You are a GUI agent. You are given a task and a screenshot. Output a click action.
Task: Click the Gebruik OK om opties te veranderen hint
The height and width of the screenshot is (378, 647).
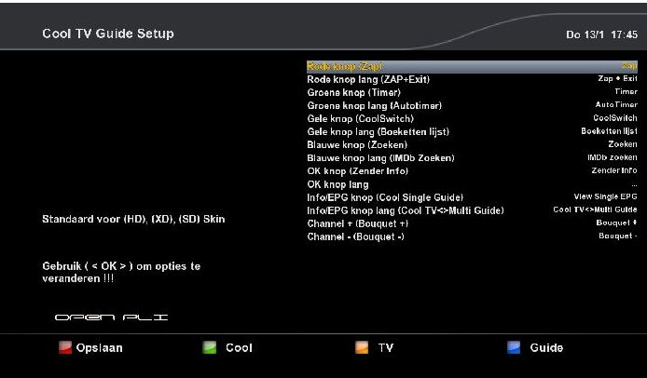(121, 272)
